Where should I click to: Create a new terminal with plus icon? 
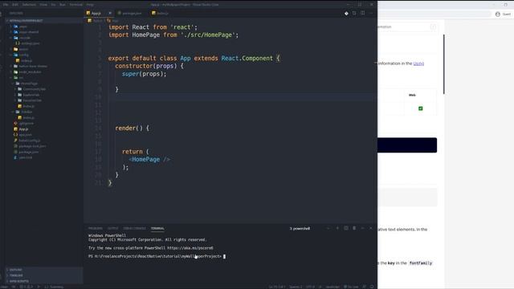[x=337, y=228]
